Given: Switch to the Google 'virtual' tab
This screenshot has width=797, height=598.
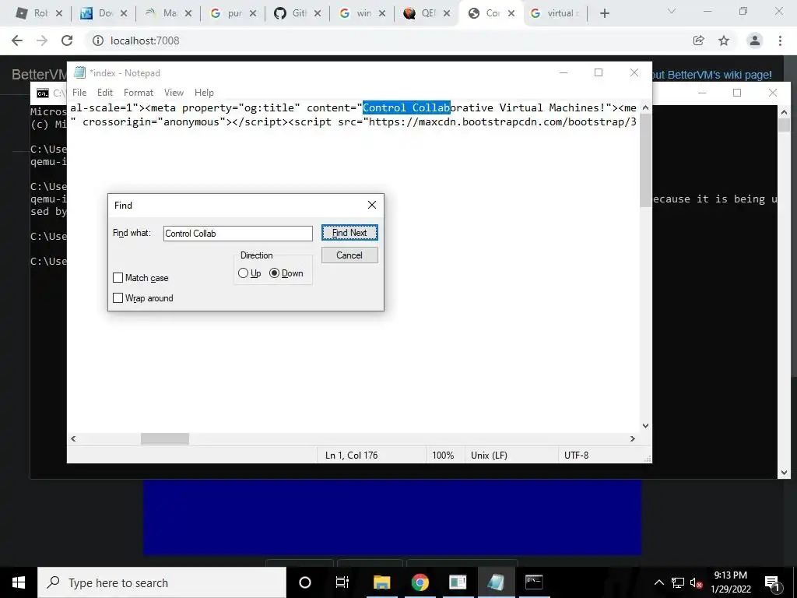Looking at the screenshot, I should pos(554,13).
